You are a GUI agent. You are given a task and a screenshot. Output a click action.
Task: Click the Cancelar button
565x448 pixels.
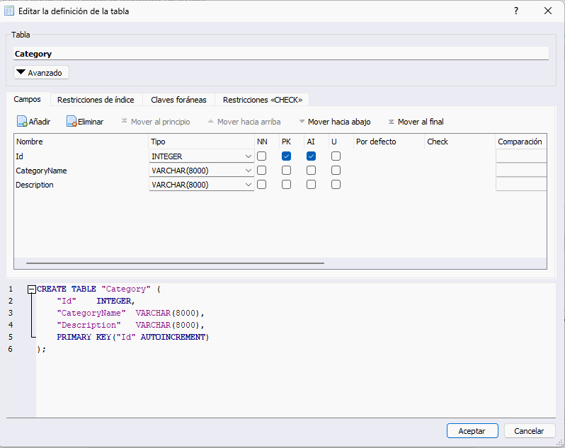click(x=529, y=431)
